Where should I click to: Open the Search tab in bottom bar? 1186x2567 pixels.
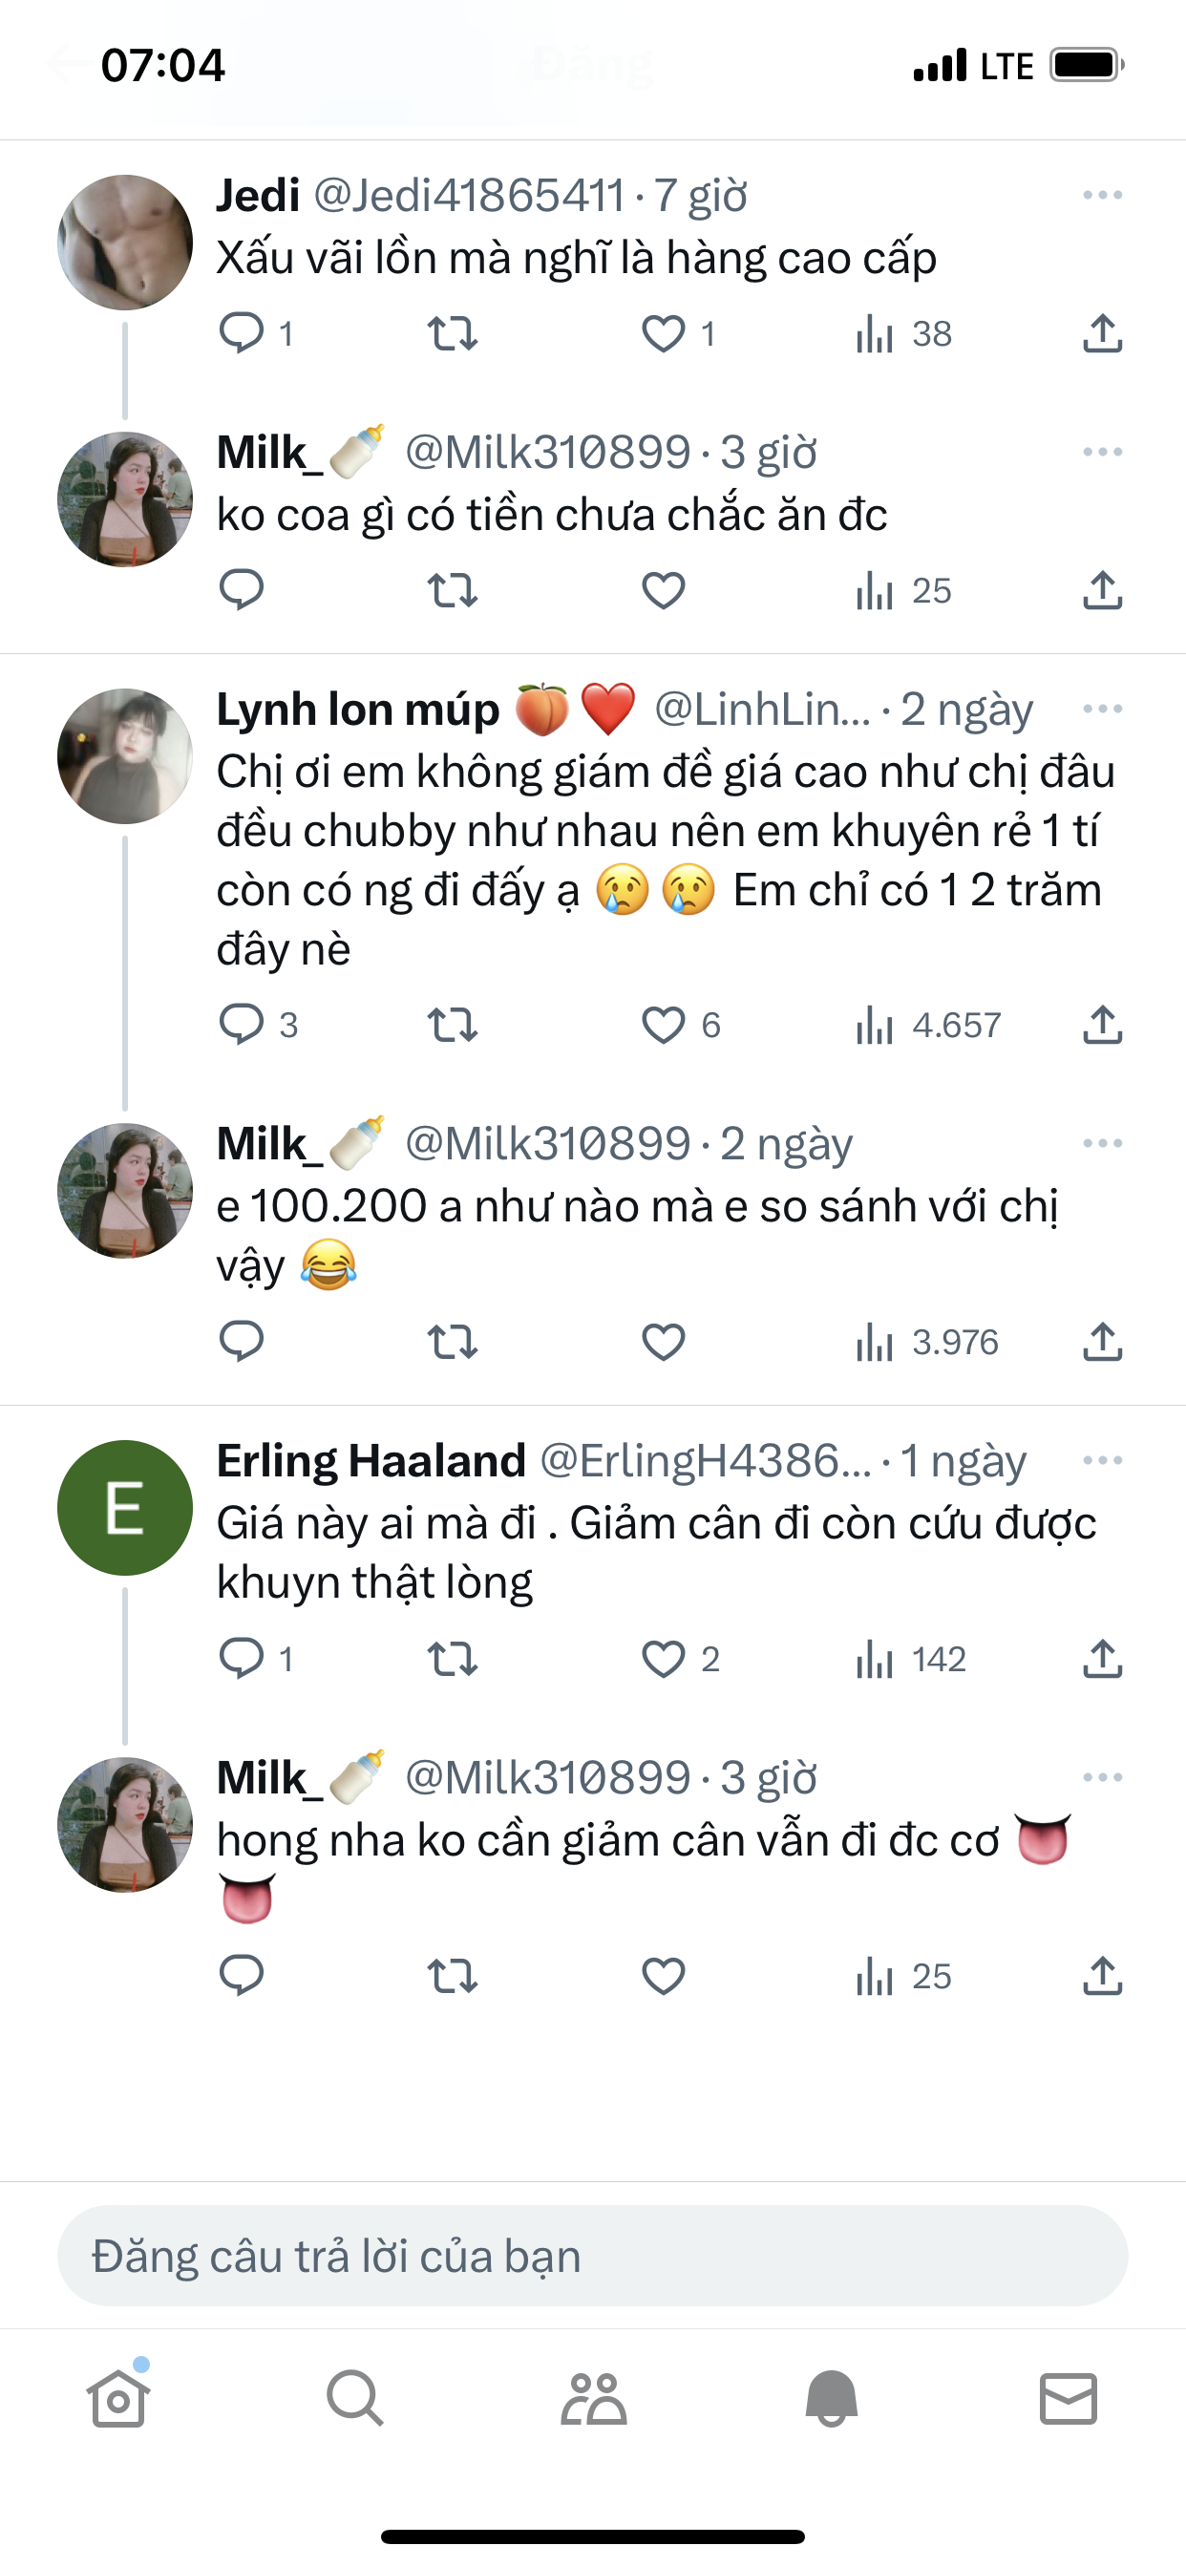click(x=355, y=2398)
